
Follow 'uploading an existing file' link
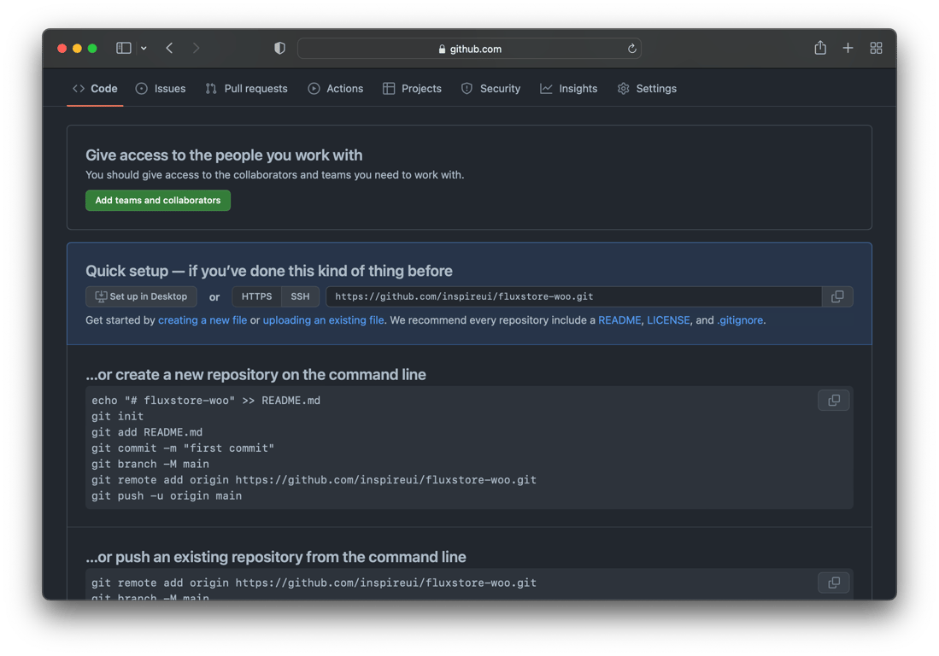tap(323, 320)
